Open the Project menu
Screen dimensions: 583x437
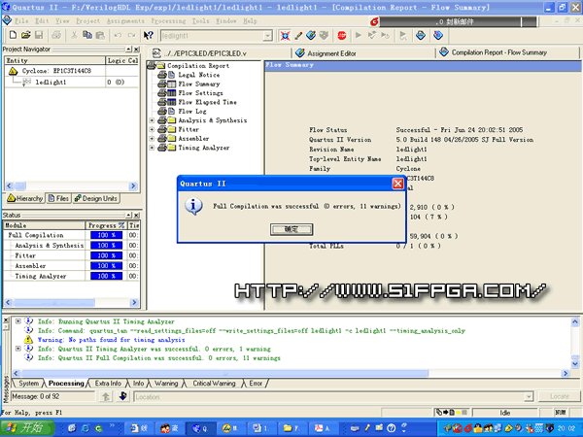pos(87,21)
